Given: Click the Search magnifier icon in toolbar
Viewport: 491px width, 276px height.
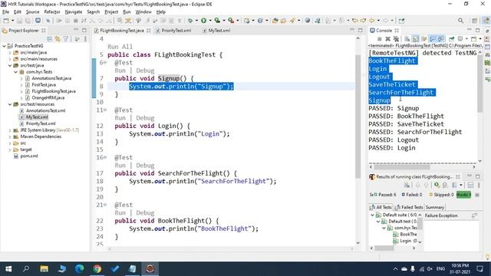Looking at the screenshot, I should click(460, 21).
